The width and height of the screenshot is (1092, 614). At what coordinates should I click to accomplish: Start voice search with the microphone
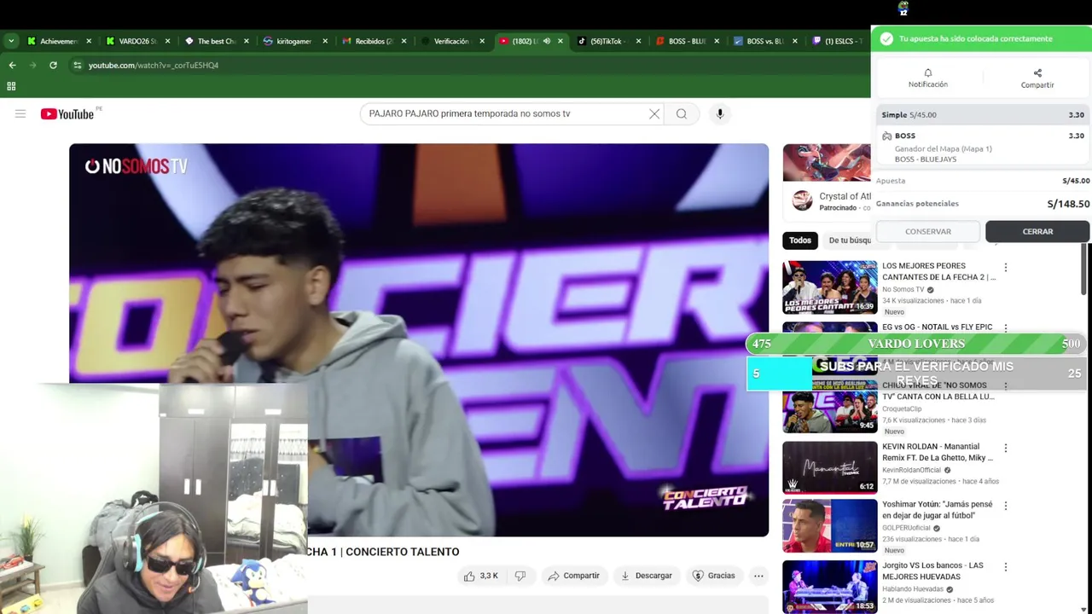click(720, 113)
